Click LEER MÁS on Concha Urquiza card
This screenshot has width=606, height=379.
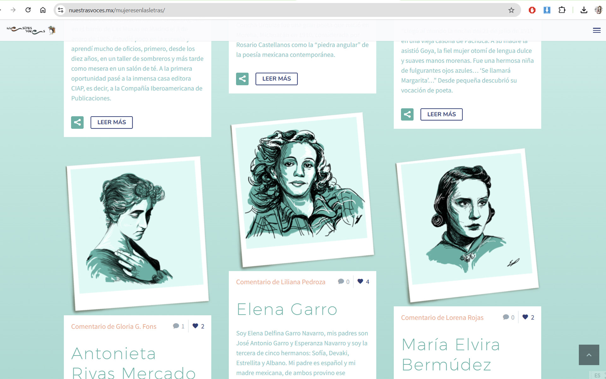[x=276, y=79]
